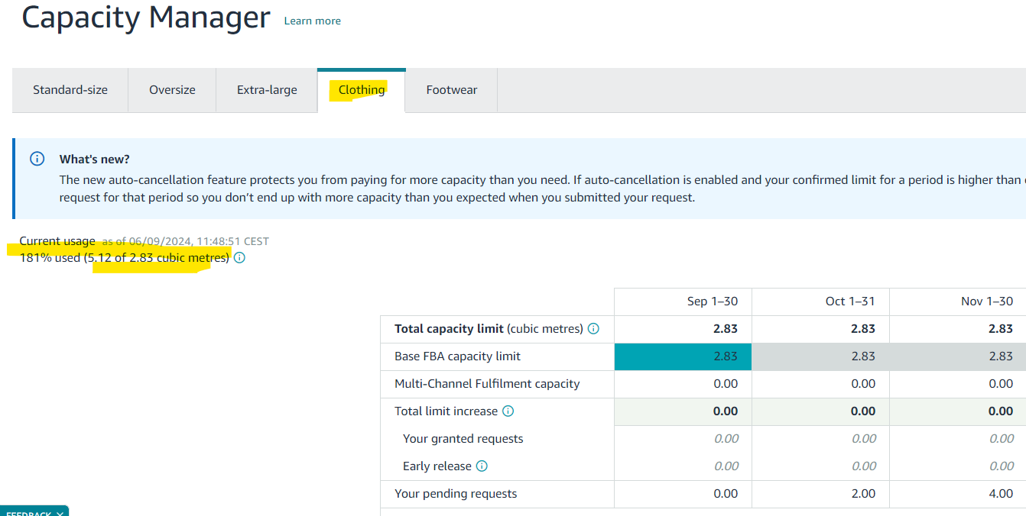Viewport: 1026px width, 516px height.
Task: Click the Oct pending requests value 2.00
Action: tap(863, 494)
